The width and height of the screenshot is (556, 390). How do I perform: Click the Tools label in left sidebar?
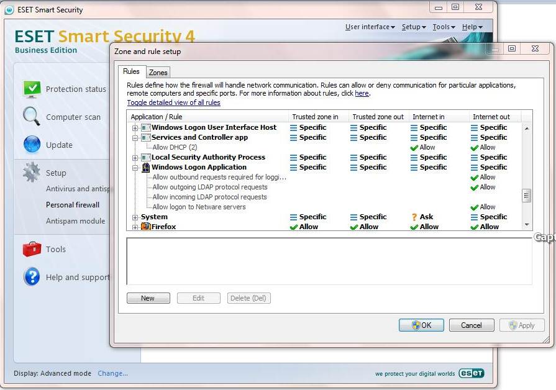point(56,249)
